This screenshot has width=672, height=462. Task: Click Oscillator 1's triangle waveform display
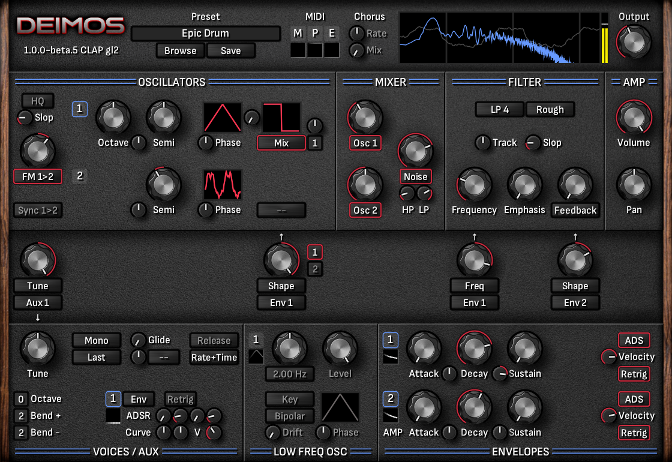[x=223, y=118]
